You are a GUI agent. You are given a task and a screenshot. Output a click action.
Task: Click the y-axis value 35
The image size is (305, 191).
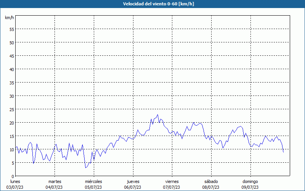(x=12, y=83)
